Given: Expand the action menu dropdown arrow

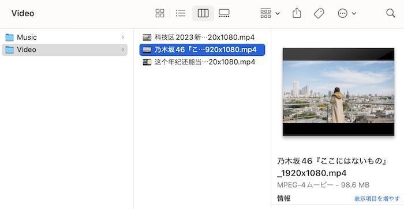Looking at the screenshot, I should (x=354, y=13).
